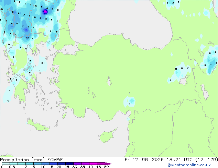Click the '18..21 UTC' time label
This screenshot has height=168, width=218.
[179, 160]
